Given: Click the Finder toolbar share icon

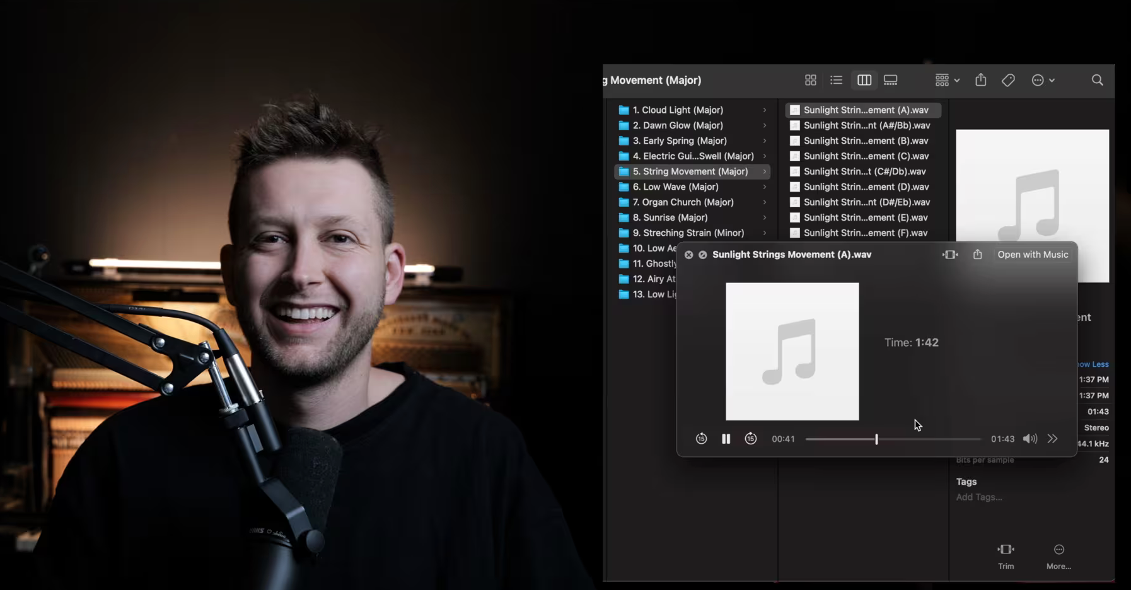Looking at the screenshot, I should click(980, 79).
